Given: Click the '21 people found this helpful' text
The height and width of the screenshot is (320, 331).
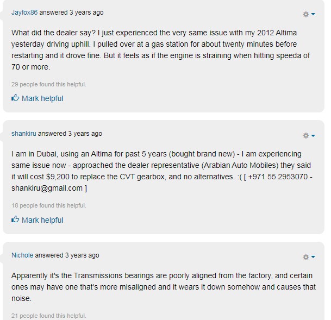Looking at the screenshot, I should pos(49,316).
